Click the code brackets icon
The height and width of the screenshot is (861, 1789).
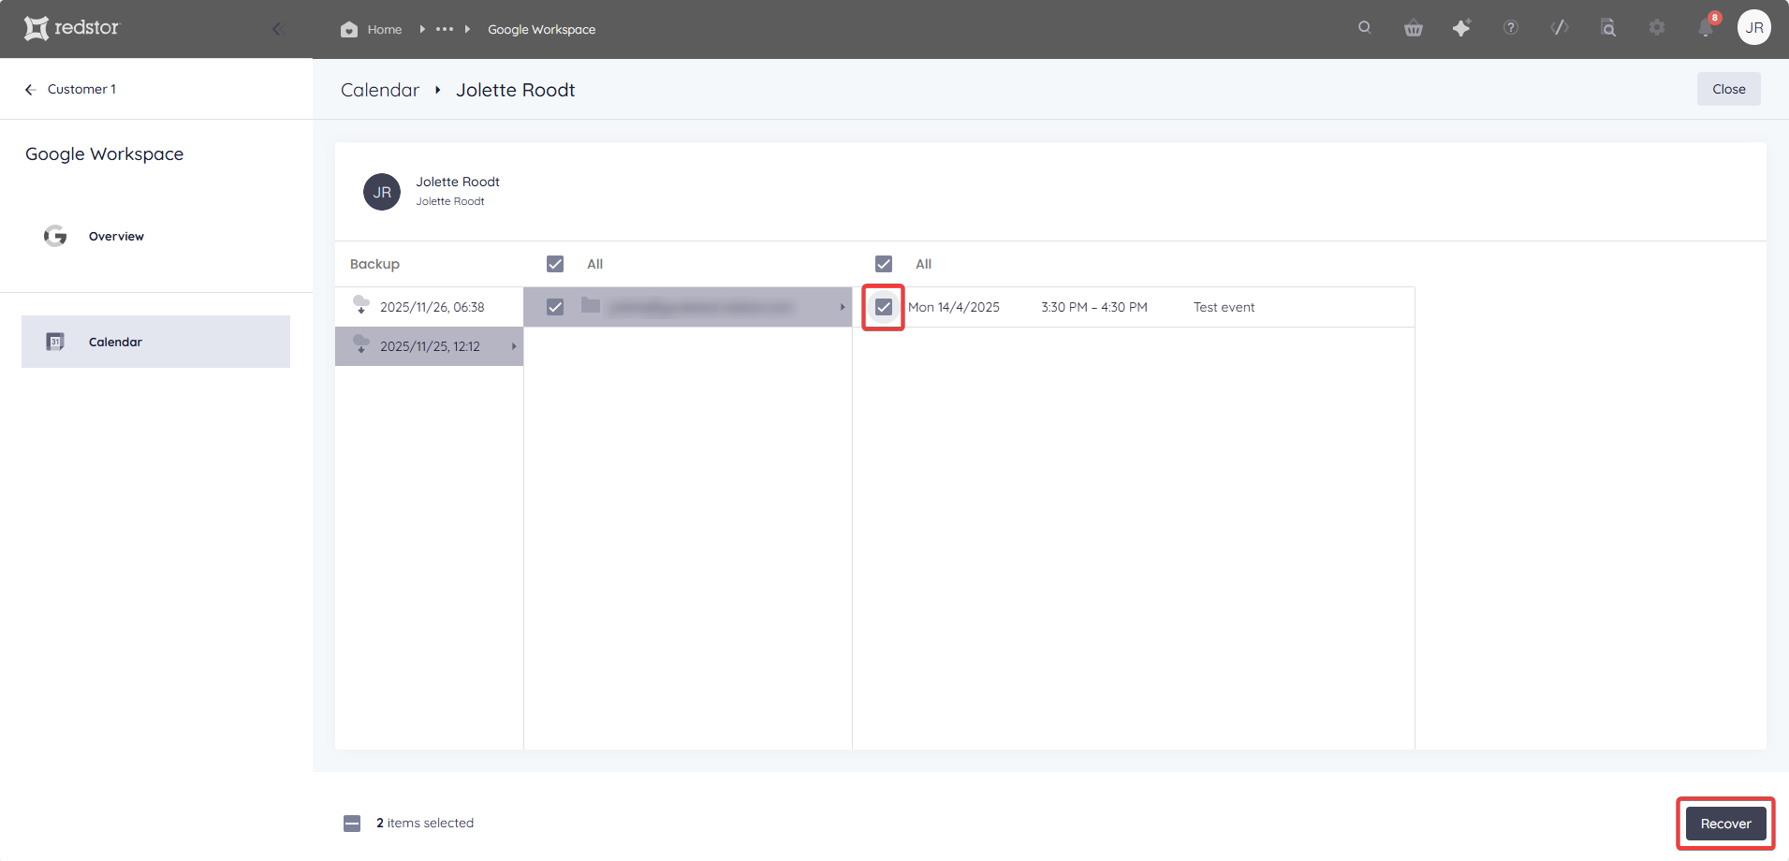pyautogui.click(x=1560, y=28)
